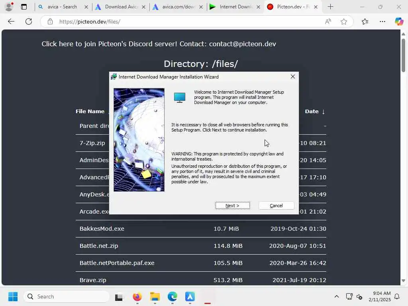Open the notifications bell icon

(x=397, y=296)
